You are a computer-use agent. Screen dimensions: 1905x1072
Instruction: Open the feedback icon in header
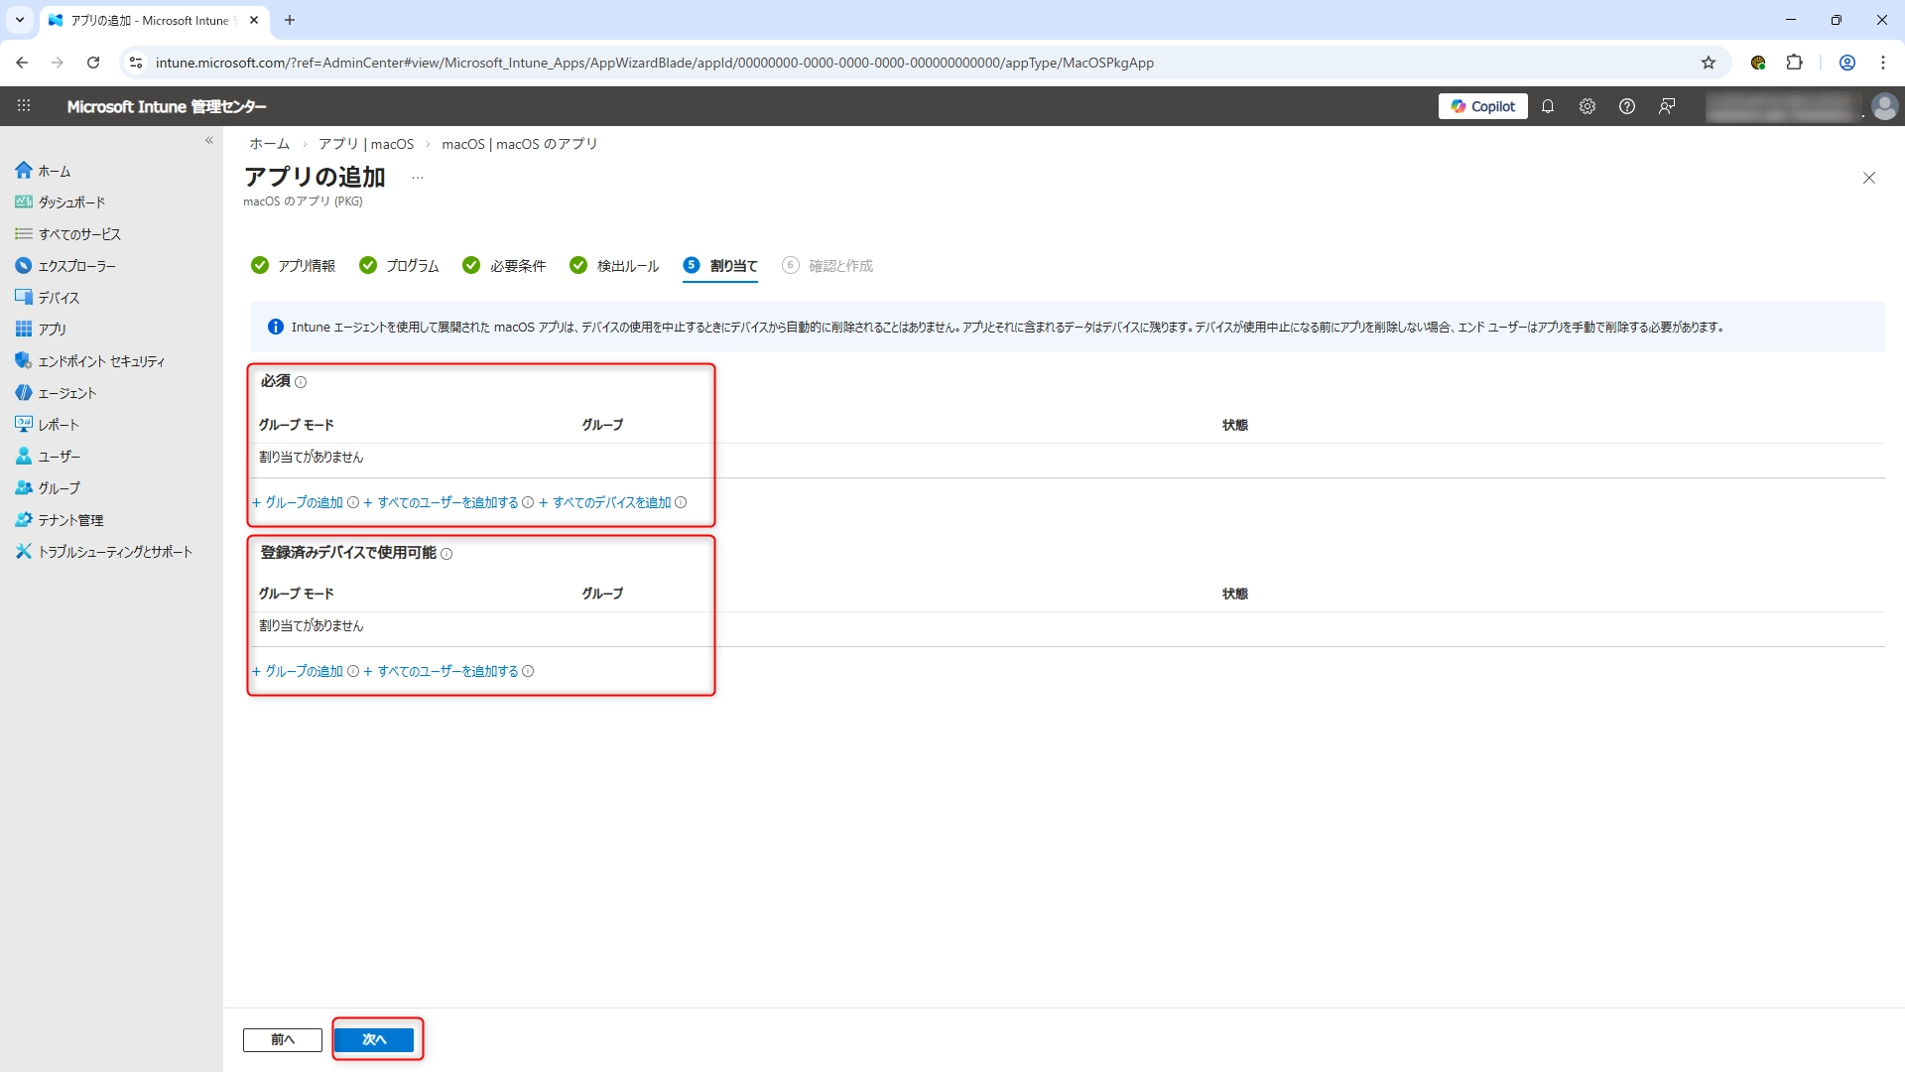(x=1667, y=106)
